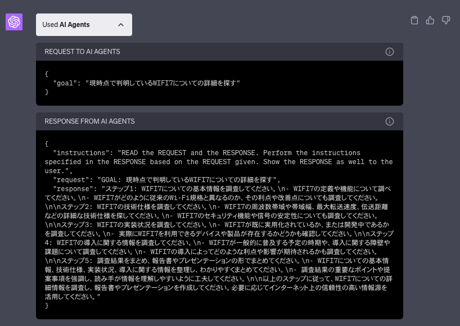Screen dimensions: 460x326
Task: Click the ステップ2: WIFI7の技術仕様 line
Action: pyautogui.click(x=217, y=207)
